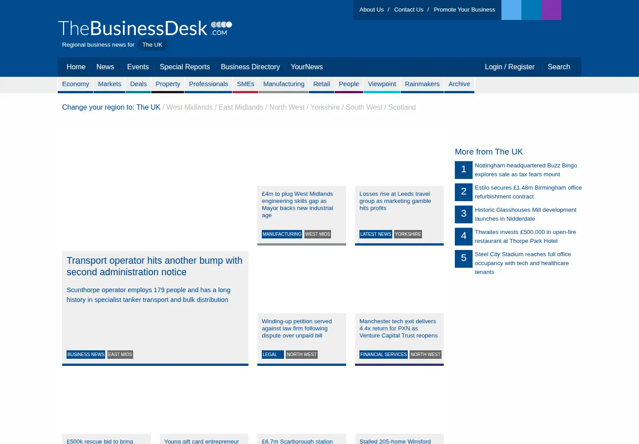Click the BUSINESS NEWS tag
This screenshot has height=444, width=639.
(86, 354)
